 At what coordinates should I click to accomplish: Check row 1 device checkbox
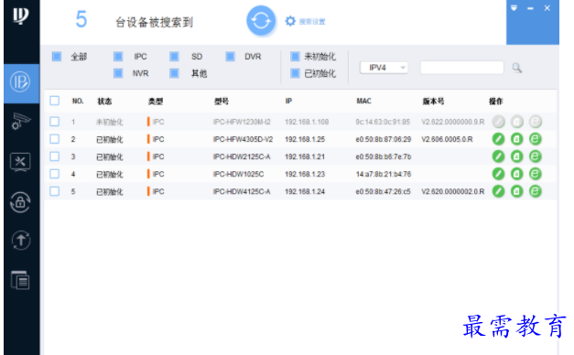tap(55, 122)
